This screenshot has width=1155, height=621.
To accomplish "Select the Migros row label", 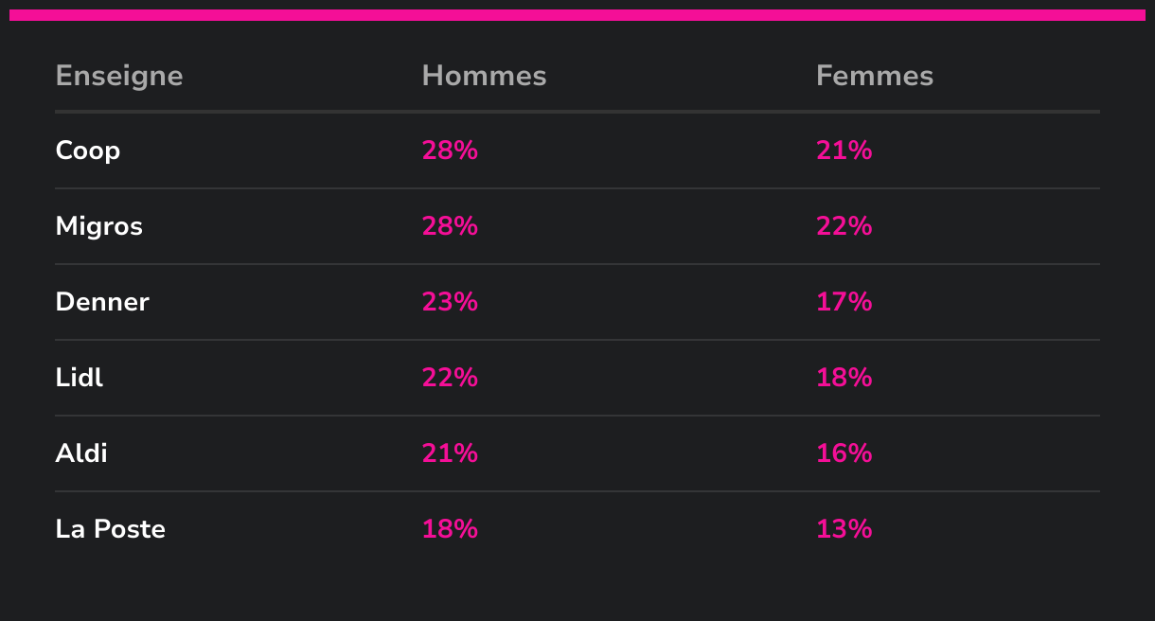I will (99, 226).
